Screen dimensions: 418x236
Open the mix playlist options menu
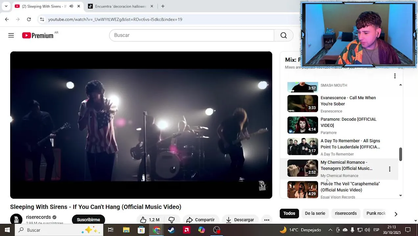point(395,76)
